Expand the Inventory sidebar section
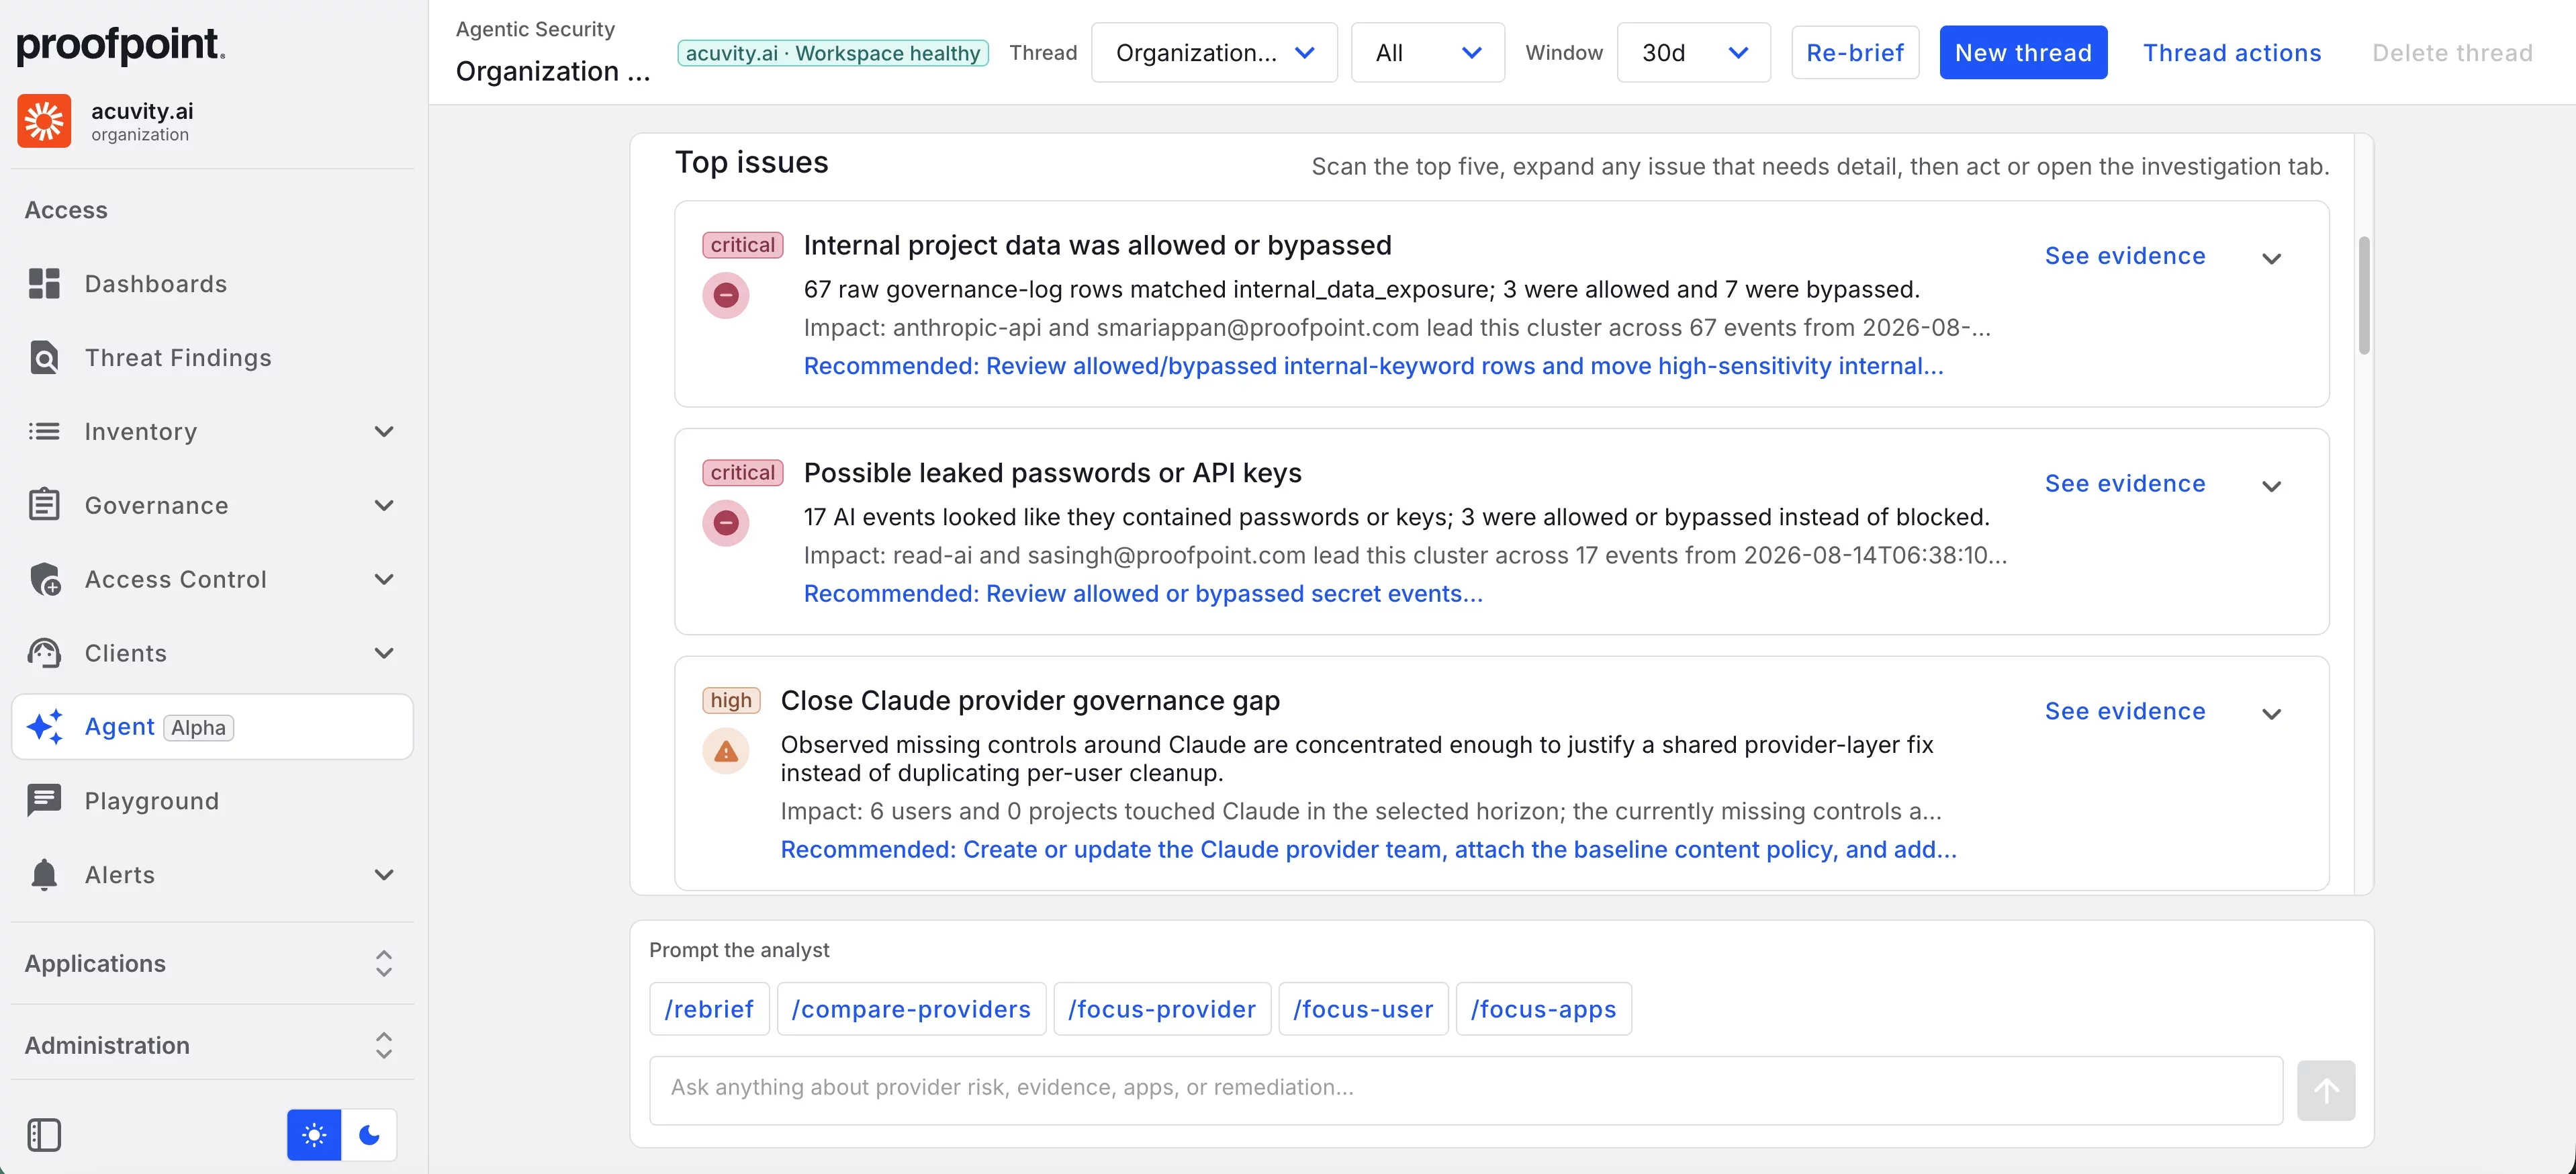Image resolution: width=2576 pixels, height=1174 pixels. tap(384, 432)
